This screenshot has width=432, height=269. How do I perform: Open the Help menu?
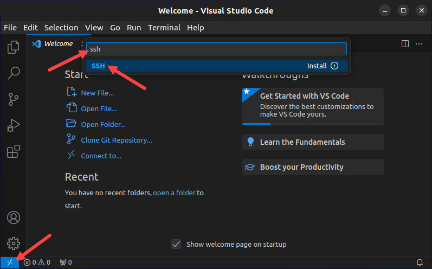(x=196, y=28)
